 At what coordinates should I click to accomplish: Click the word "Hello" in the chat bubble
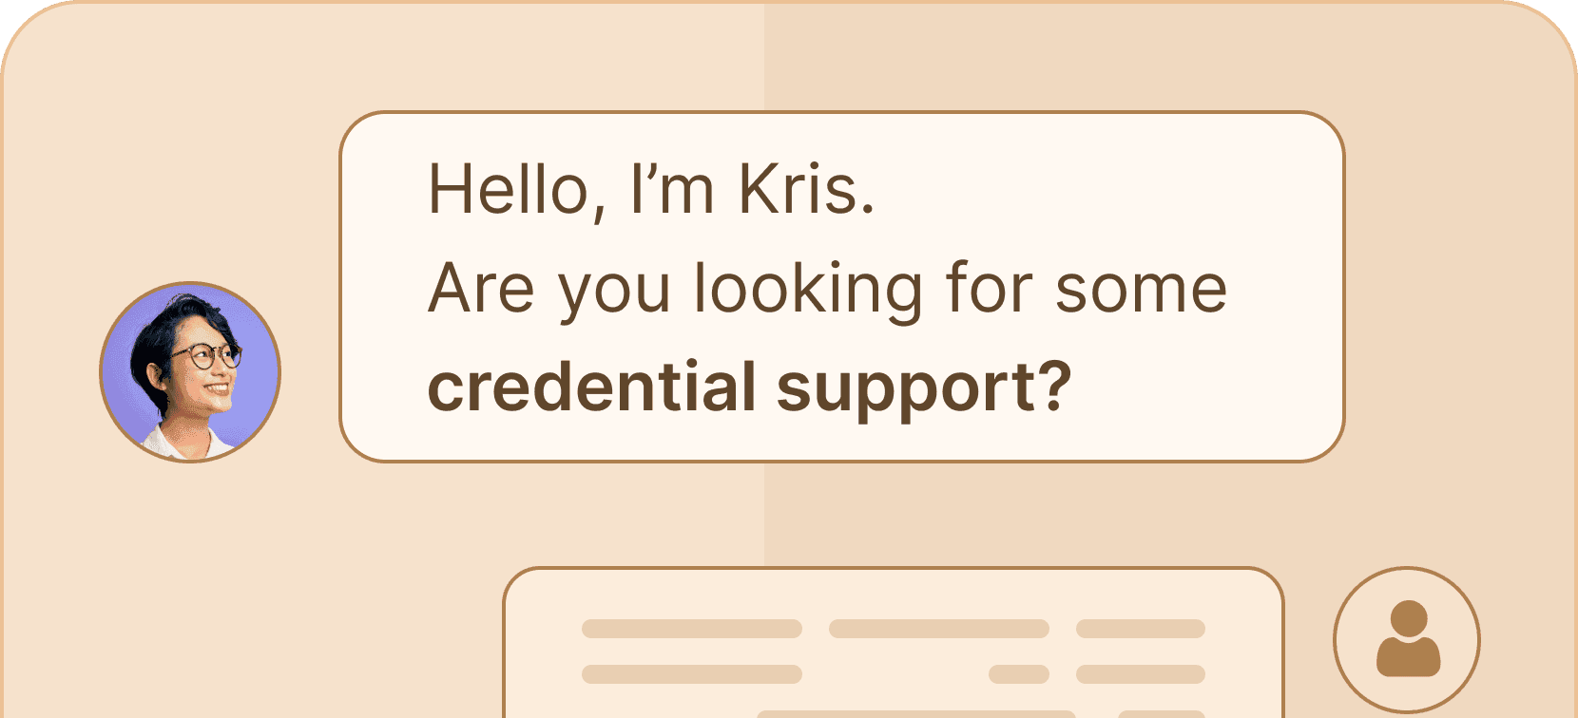coord(509,190)
